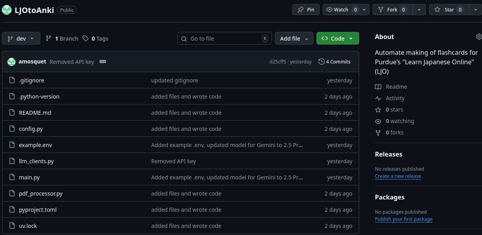Open commit history via 4 Commits clock

tap(334, 62)
